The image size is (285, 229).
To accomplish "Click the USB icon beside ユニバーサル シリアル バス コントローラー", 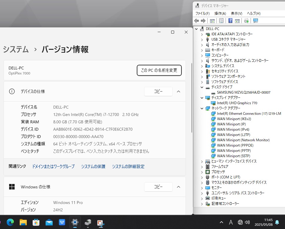I will pyautogui.click(x=208, y=193).
